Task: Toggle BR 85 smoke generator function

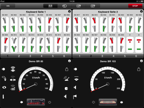Action: click(x=4, y=78)
